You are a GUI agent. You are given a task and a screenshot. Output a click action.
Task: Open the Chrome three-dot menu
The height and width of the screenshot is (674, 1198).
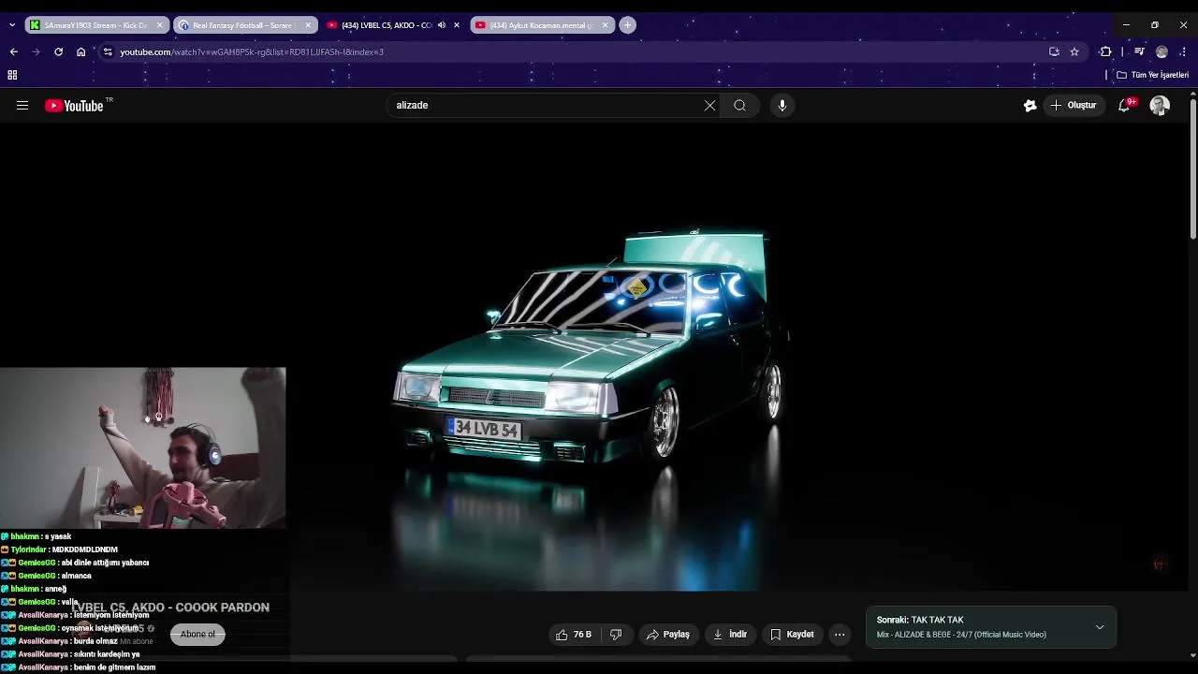(x=1184, y=51)
